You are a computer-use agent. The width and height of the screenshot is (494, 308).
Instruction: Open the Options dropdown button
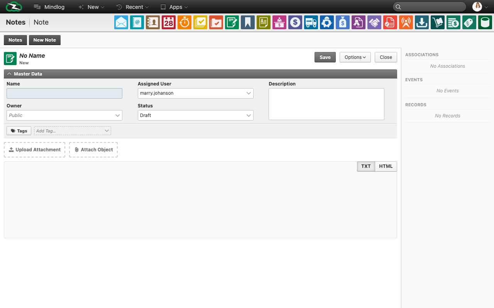pyautogui.click(x=355, y=57)
